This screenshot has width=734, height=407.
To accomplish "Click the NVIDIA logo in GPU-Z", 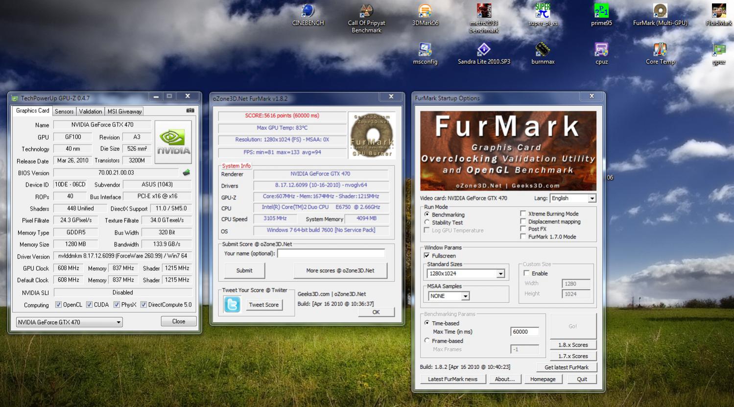I will (173, 142).
